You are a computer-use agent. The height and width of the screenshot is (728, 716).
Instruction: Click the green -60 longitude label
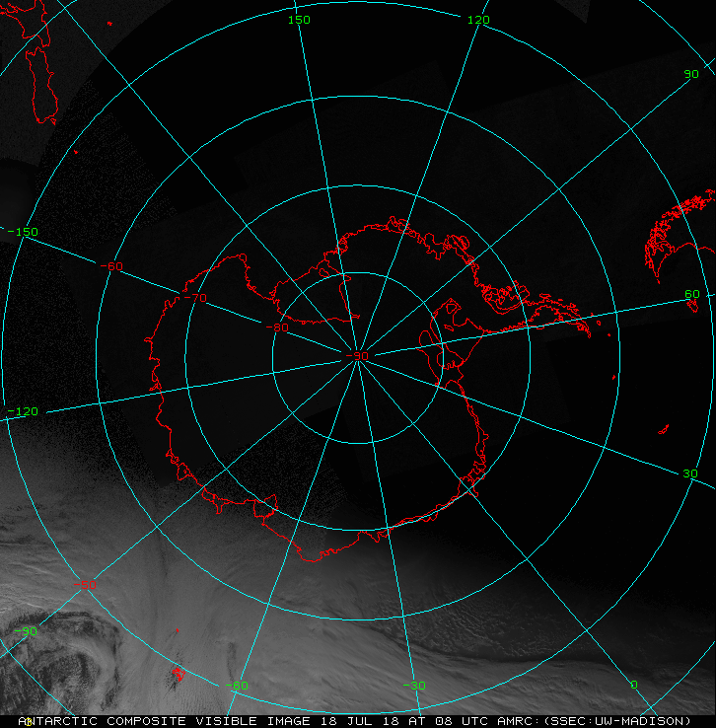(x=237, y=686)
